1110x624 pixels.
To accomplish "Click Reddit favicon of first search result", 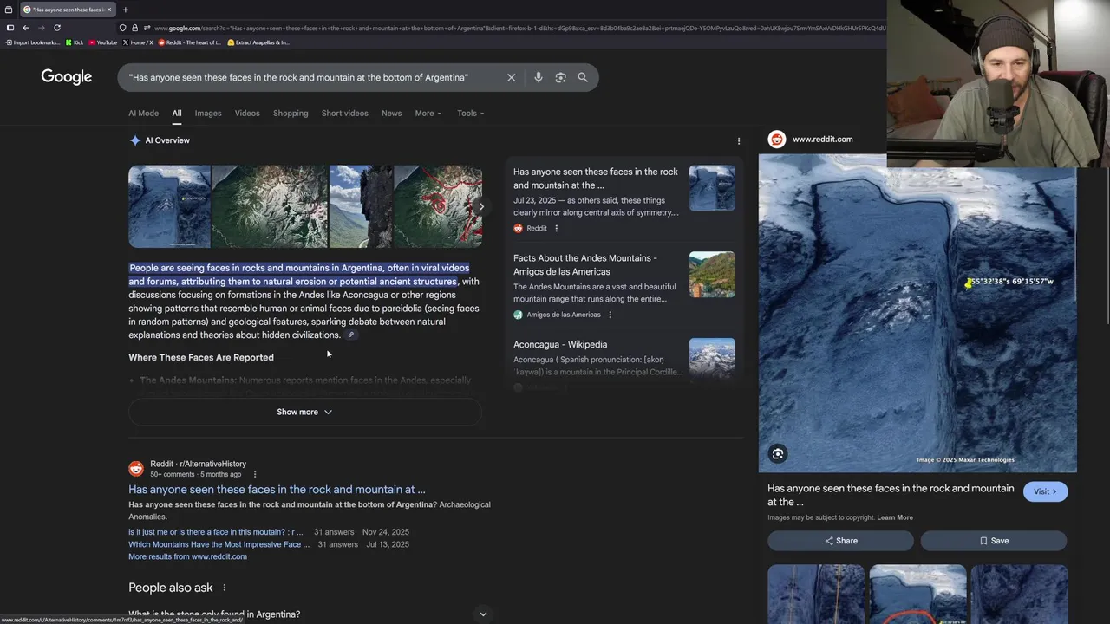I will click(136, 469).
